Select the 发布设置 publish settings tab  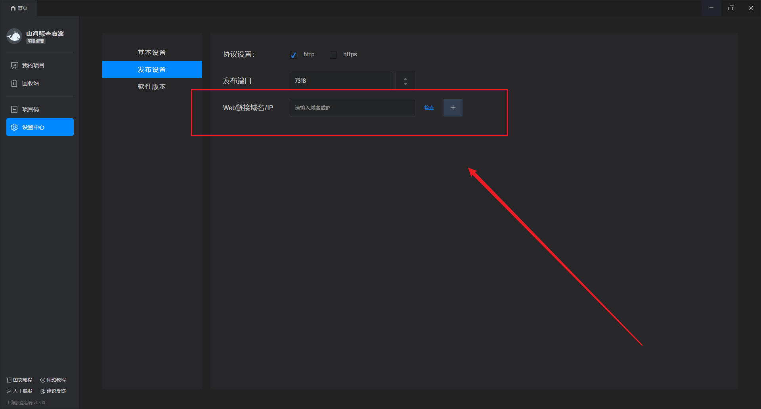click(152, 70)
